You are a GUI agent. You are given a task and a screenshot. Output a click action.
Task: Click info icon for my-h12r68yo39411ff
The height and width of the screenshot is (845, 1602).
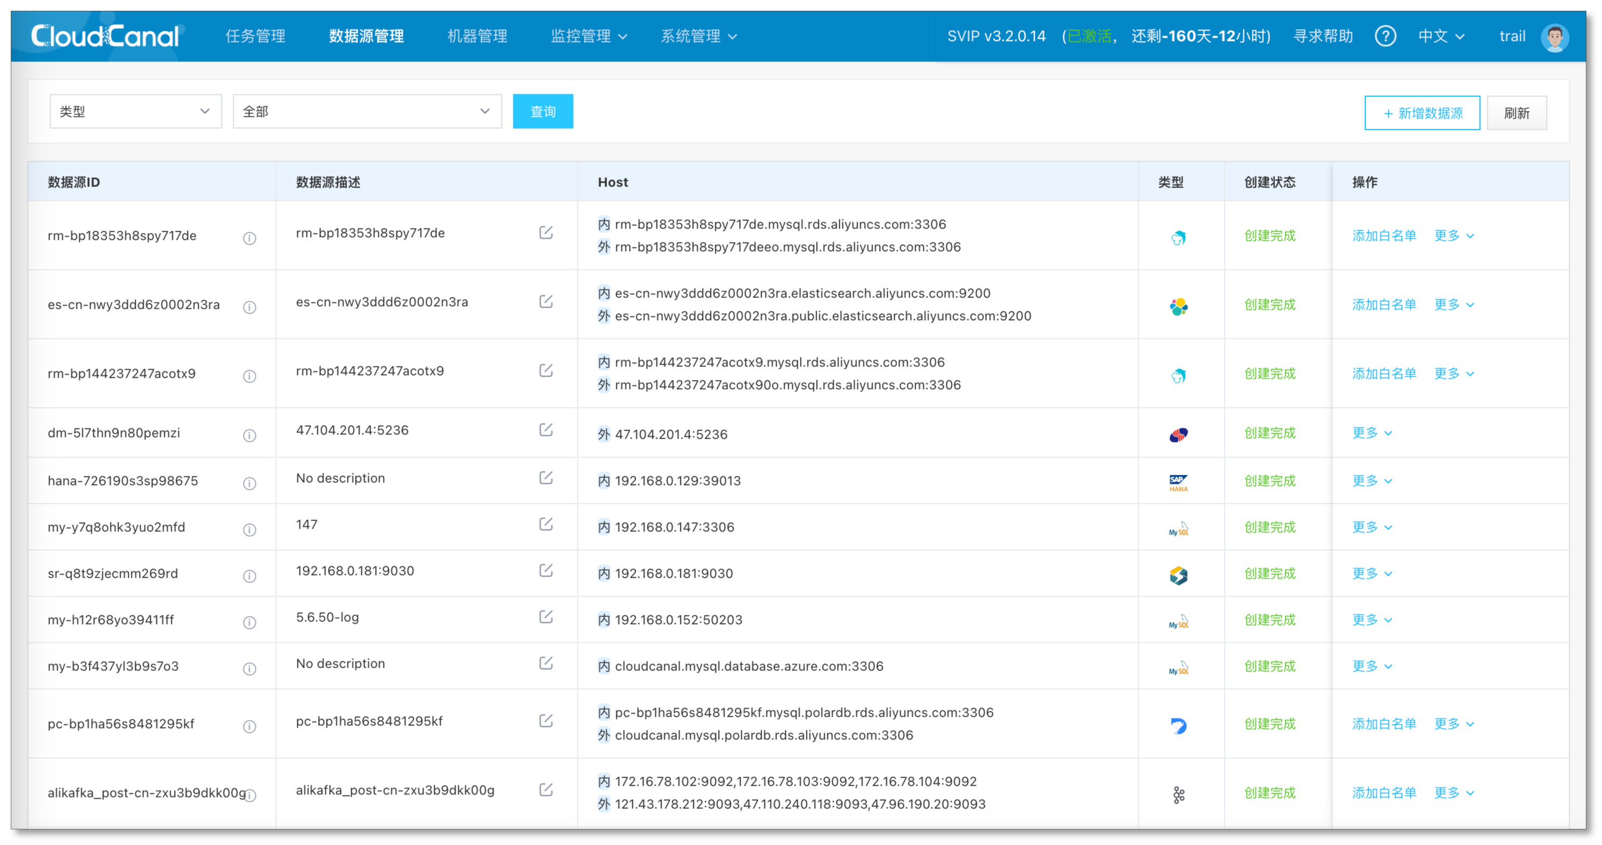(249, 623)
